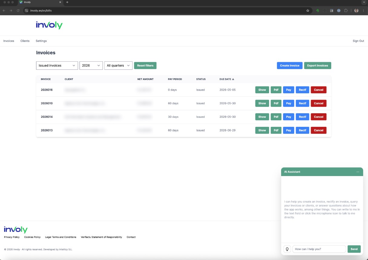Click Rectf for invoice 2026010

pyautogui.click(x=303, y=103)
